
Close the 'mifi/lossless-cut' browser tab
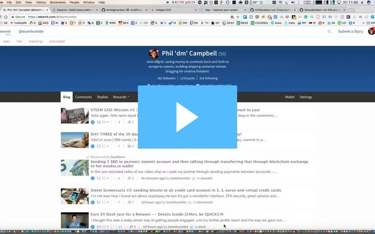[295, 10]
